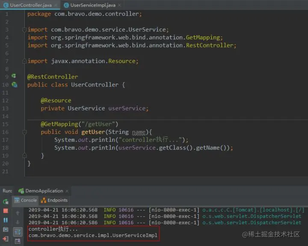Click the @Resource annotation on line 12
The image size is (308, 246).
coord(56,101)
